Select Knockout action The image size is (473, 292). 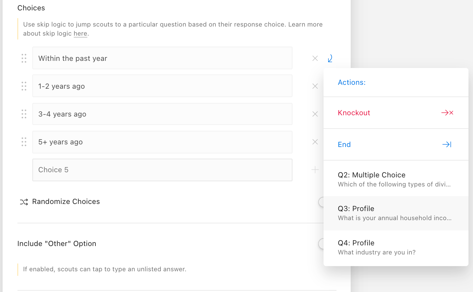[396, 113]
